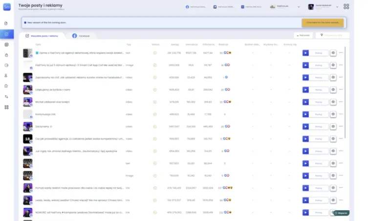The height and width of the screenshot is (221, 391).
Task: Open the document icon in left sidebar
Action: 6,23
